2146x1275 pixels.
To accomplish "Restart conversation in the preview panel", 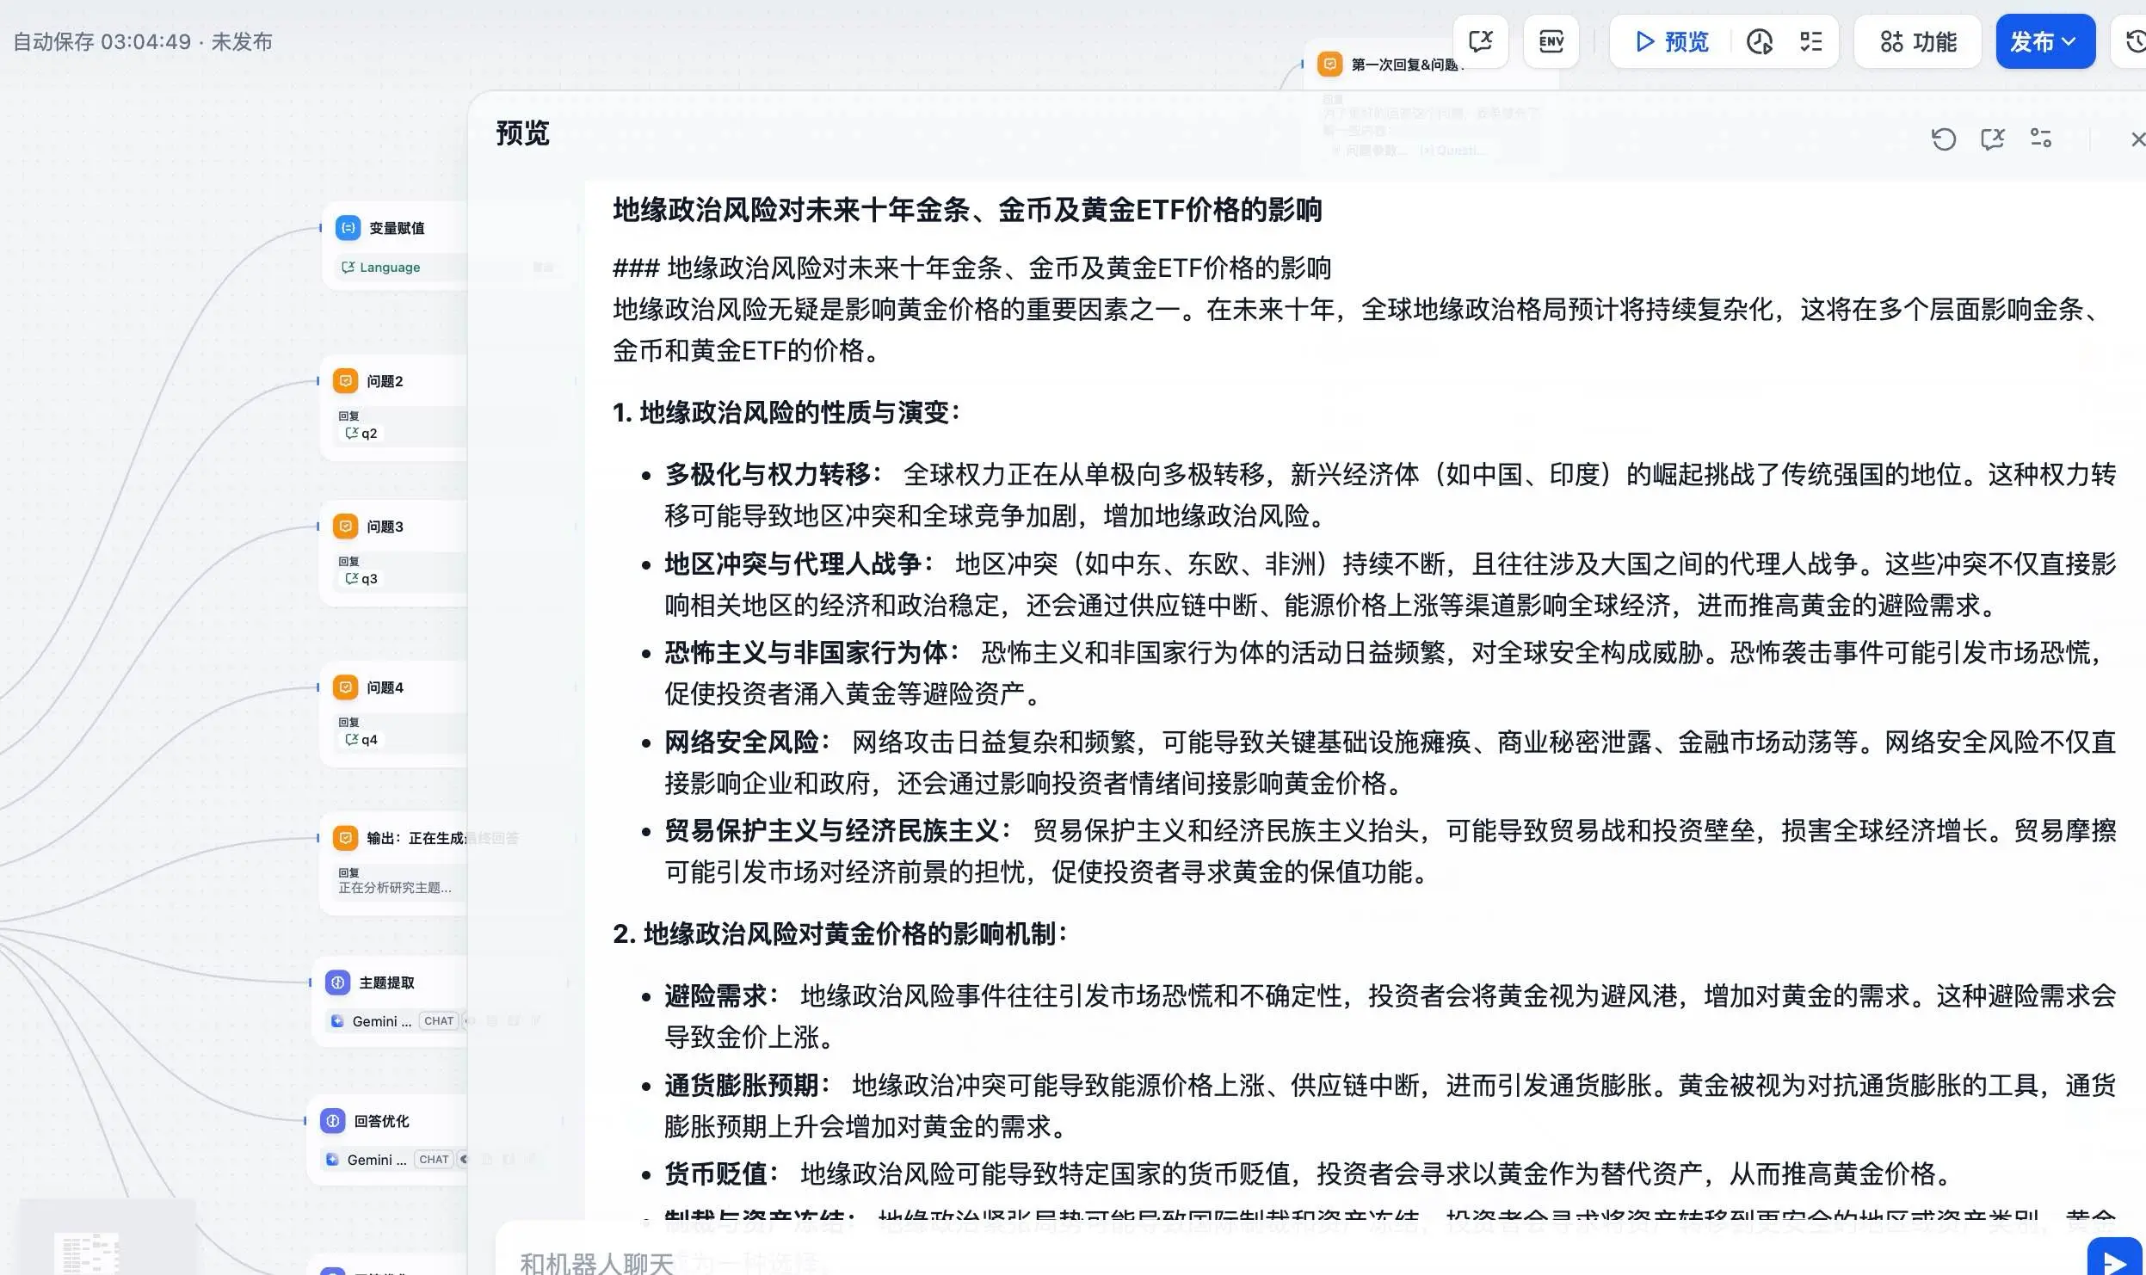I will 1944,139.
